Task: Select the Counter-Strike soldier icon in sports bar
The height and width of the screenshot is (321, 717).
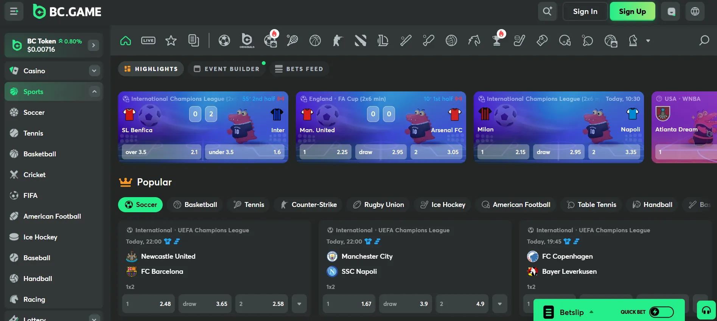Action: point(338,40)
